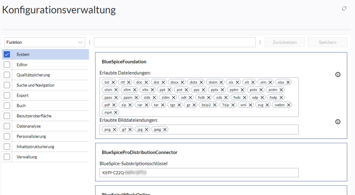Remove the gif image extension tag

click(x=130, y=129)
